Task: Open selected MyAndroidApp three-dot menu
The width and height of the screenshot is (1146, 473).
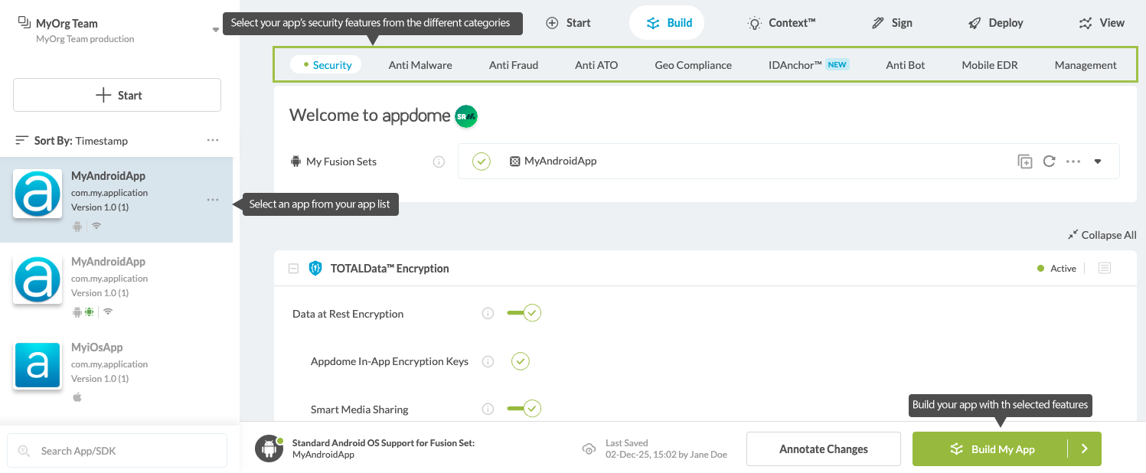Action: point(213,200)
